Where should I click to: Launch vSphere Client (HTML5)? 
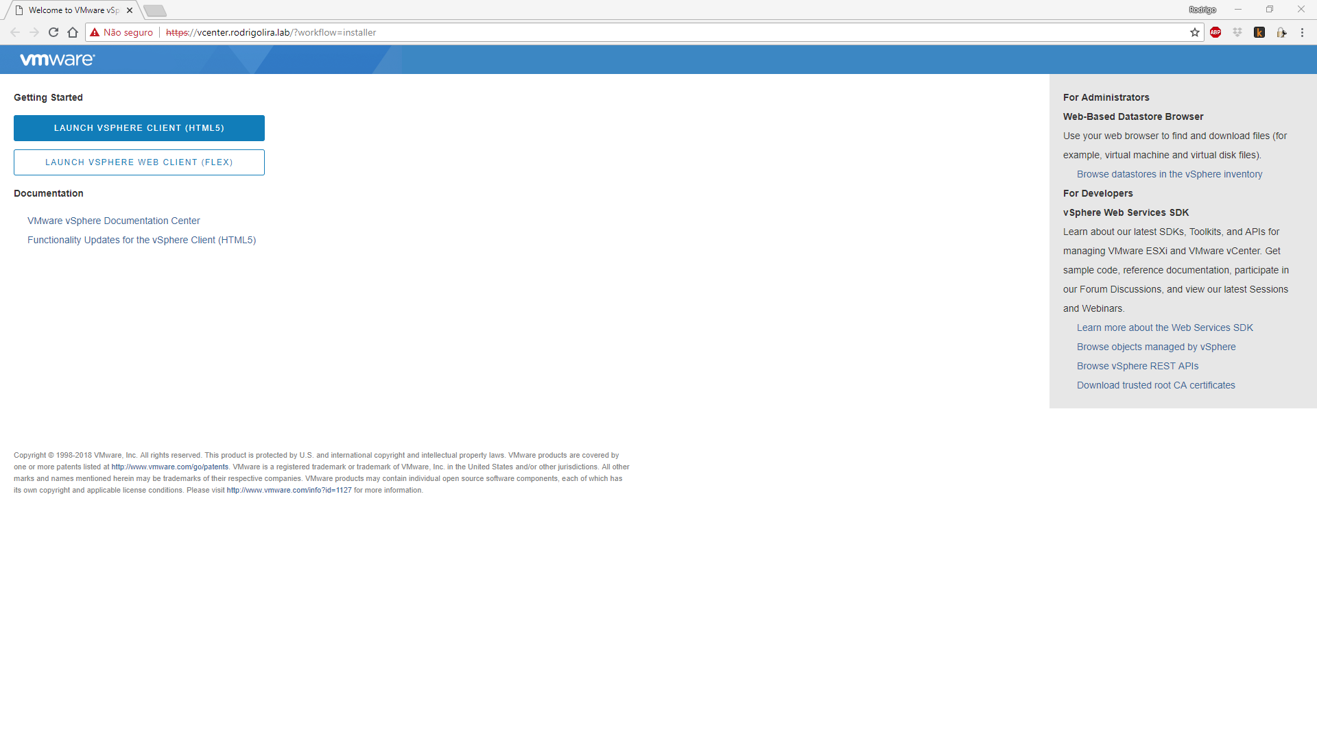(x=139, y=128)
